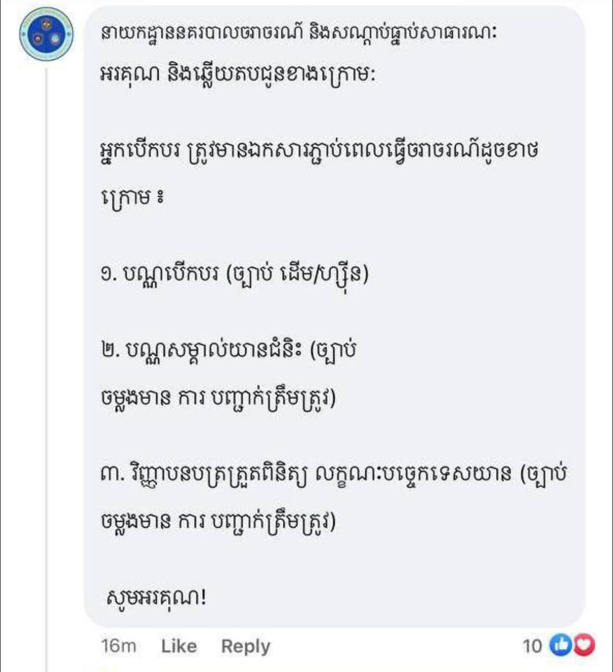Click the blue thumbs-up reaction icon

tap(560, 645)
